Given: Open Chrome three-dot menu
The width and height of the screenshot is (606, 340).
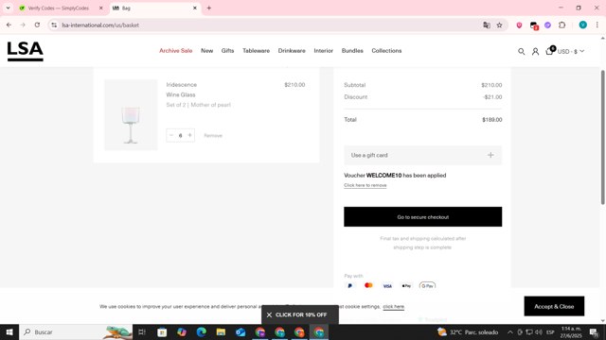Looking at the screenshot, I should point(597,25).
